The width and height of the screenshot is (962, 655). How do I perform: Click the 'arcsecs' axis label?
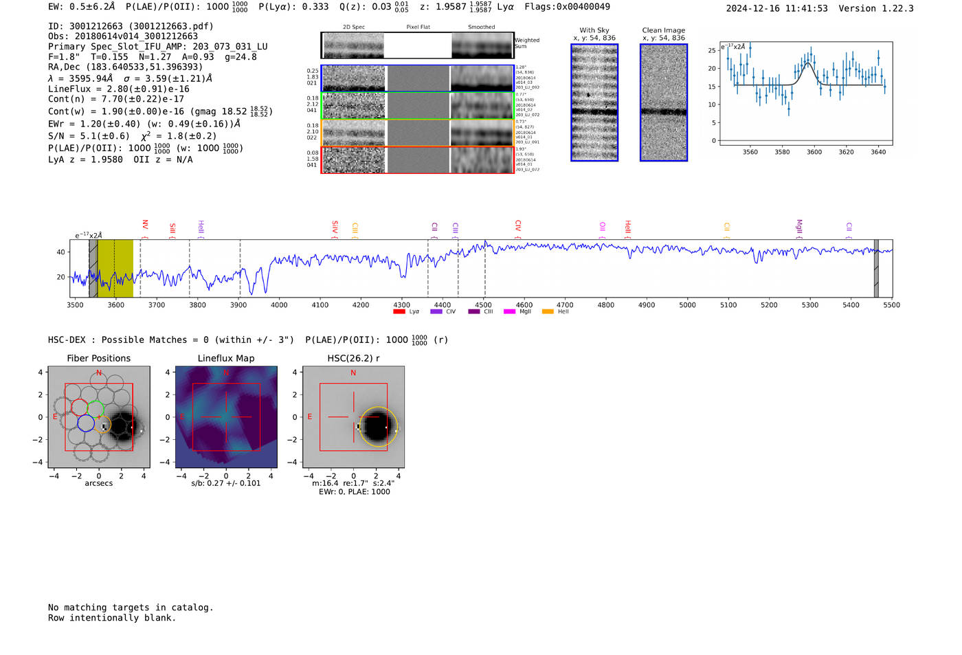(x=99, y=483)
